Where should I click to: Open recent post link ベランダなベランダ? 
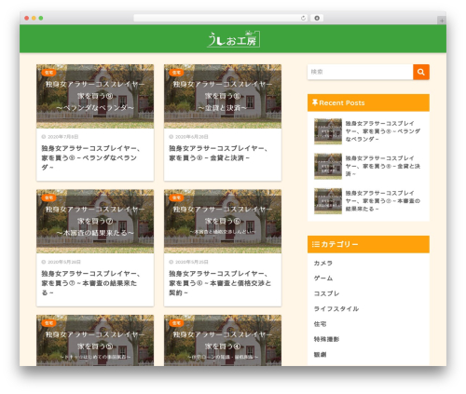pyautogui.click(x=383, y=131)
